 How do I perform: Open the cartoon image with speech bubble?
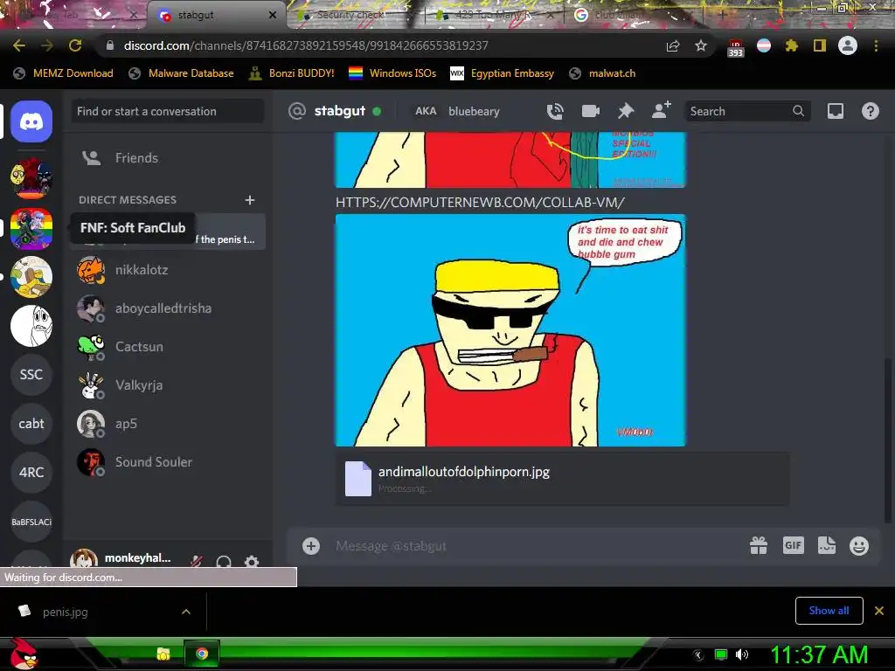pyautogui.click(x=510, y=330)
